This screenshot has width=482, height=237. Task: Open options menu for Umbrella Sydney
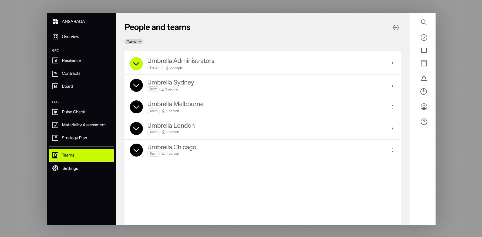click(x=393, y=85)
